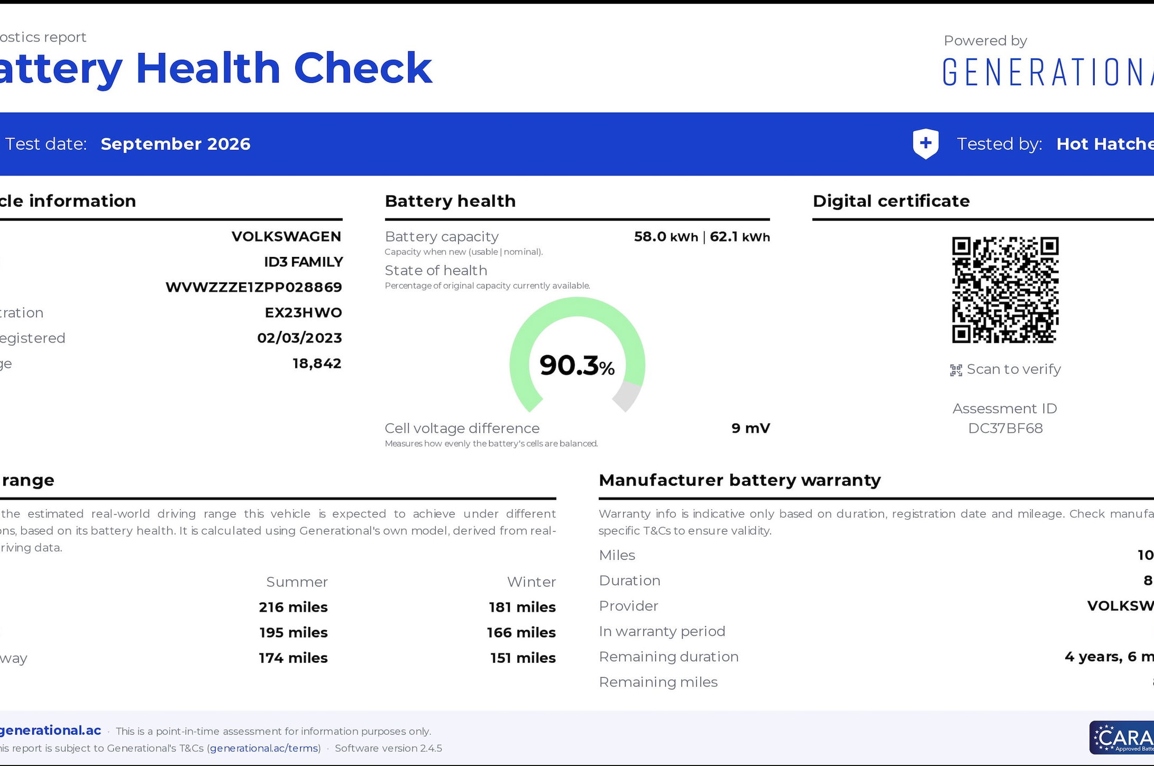The image size is (1154, 766).
Task: Click the Battery capacity label
Action: click(x=442, y=237)
